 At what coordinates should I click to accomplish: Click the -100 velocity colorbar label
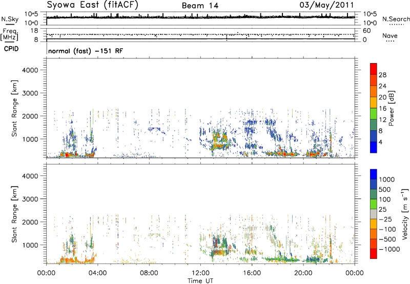coord(387,229)
